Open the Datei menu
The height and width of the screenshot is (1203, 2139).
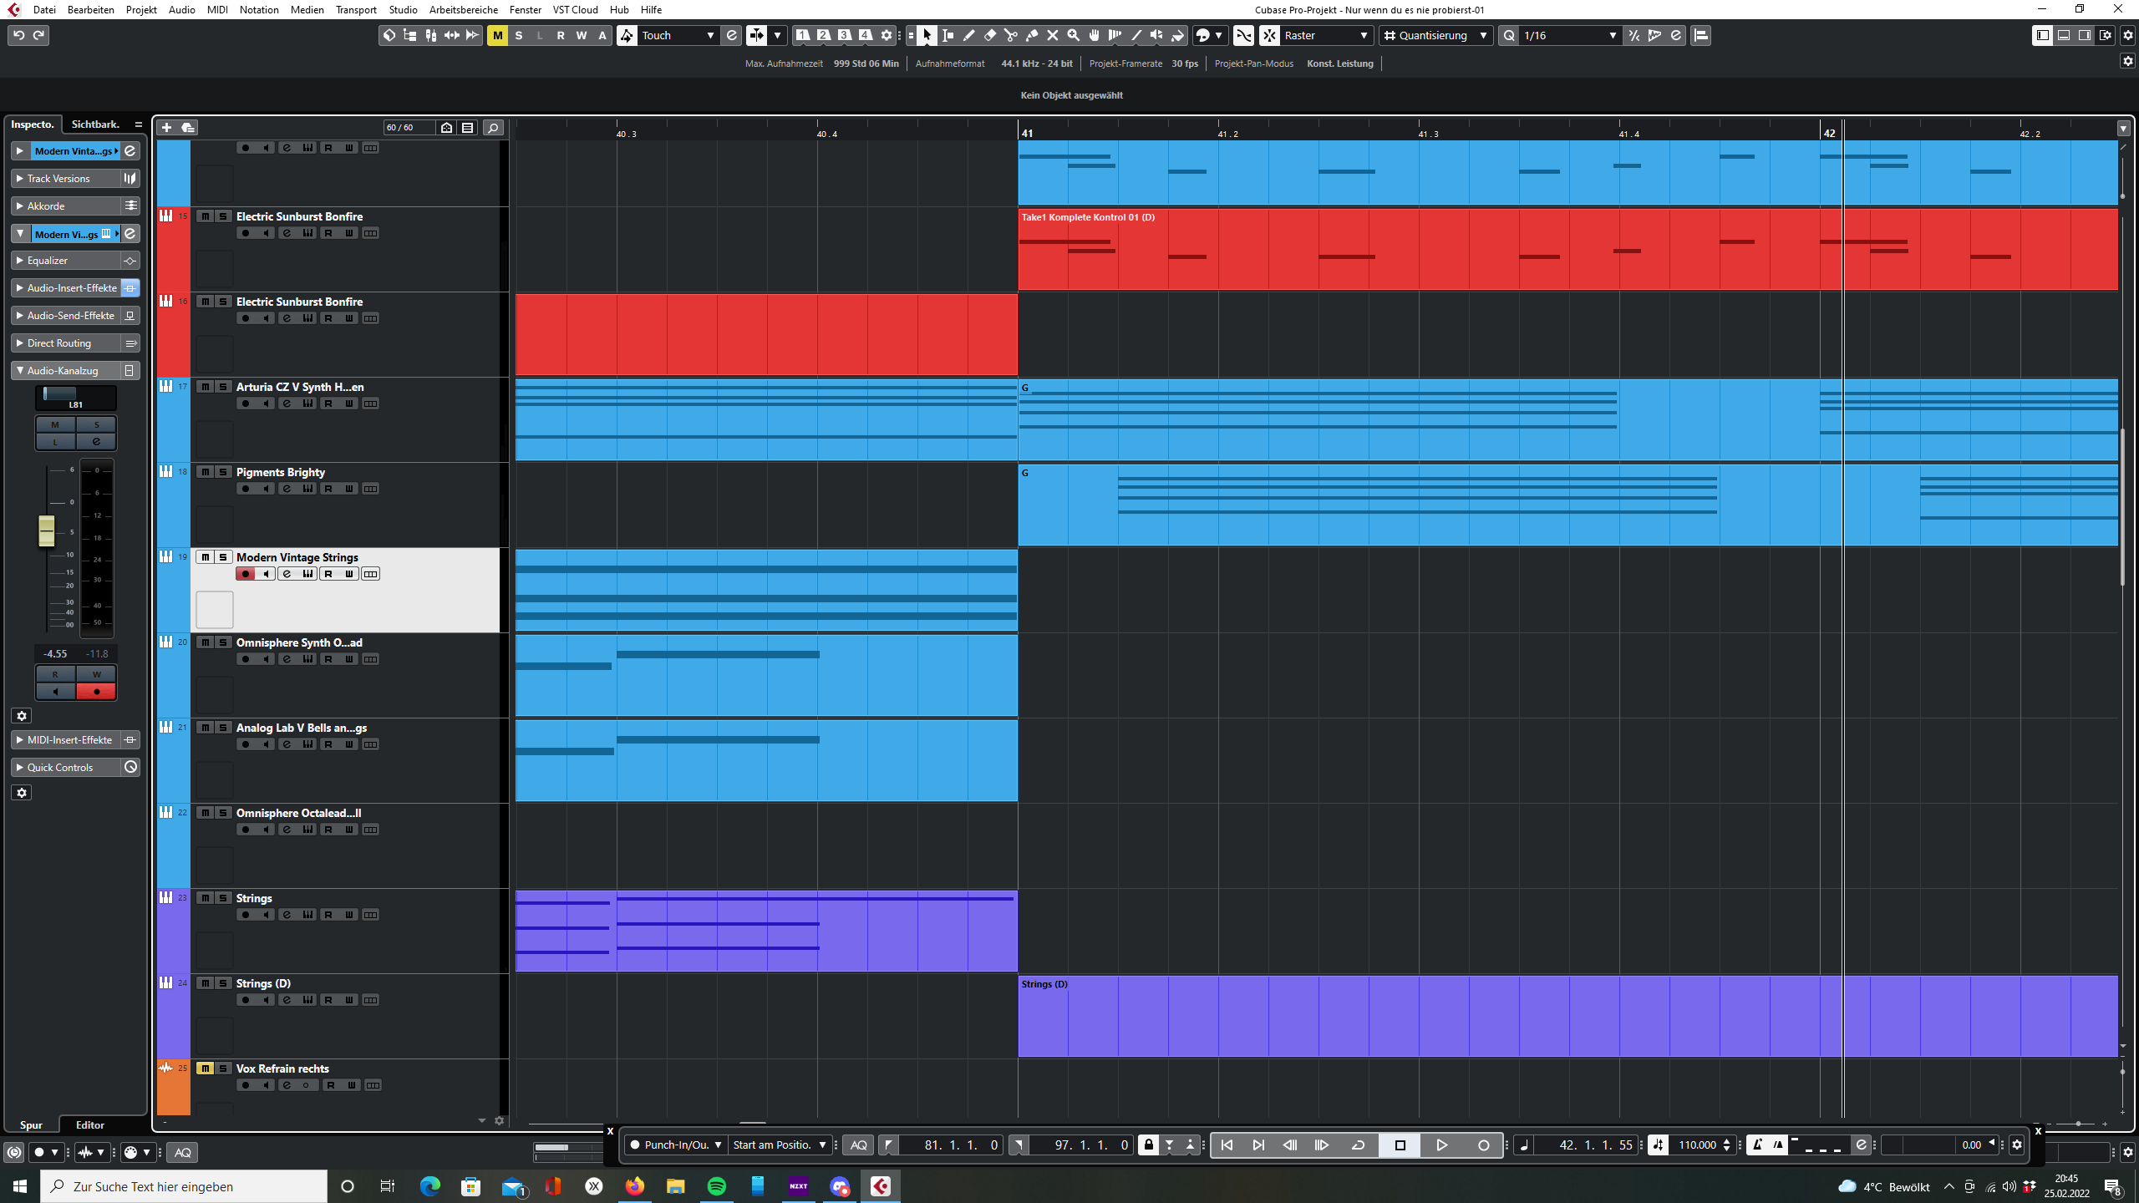(44, 10)
